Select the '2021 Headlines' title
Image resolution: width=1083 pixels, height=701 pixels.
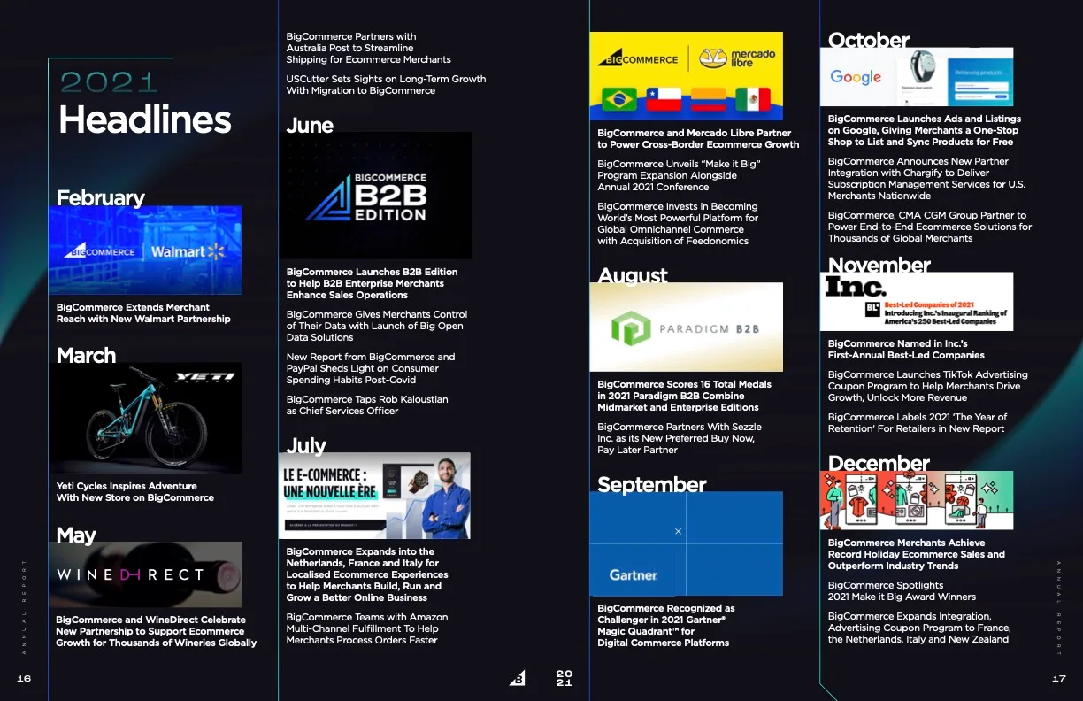(145, 104)
